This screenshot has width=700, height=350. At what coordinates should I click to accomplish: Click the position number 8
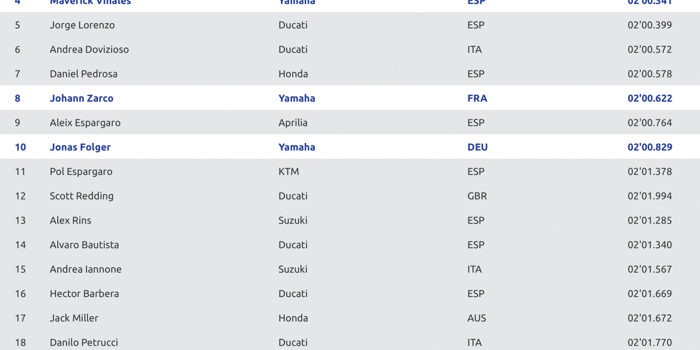click(x=17, y=98)
